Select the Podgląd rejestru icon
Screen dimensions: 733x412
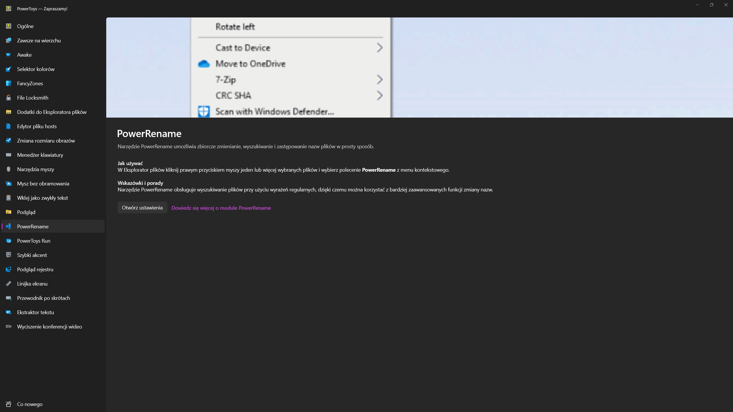pos(8,269)
